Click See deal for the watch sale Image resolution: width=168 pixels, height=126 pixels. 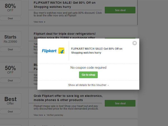pyautogui.click(x=120, y=10)
